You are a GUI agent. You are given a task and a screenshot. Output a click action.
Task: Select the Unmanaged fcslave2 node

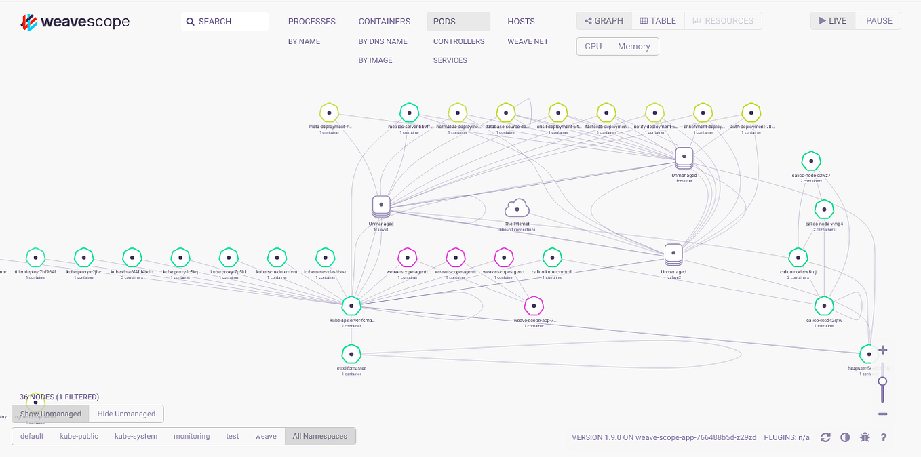pyautogui.click(x=673, y=254)
